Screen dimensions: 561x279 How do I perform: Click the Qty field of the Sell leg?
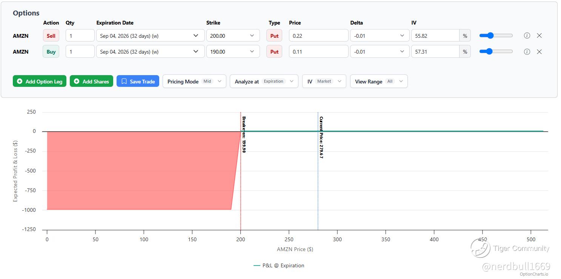point(80,35)
